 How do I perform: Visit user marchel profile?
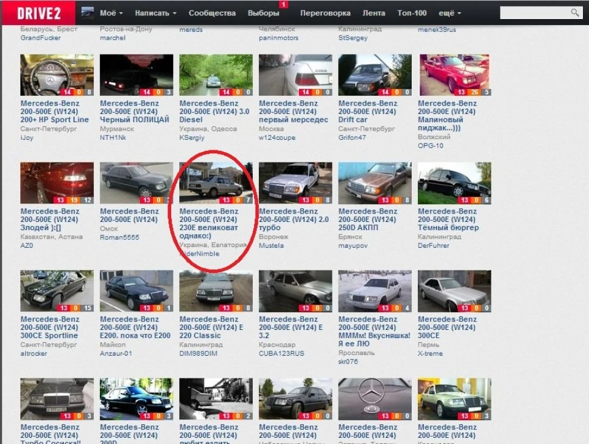(113, 38)
